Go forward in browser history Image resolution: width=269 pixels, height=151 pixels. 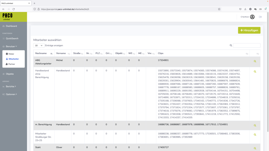(8, 9)
